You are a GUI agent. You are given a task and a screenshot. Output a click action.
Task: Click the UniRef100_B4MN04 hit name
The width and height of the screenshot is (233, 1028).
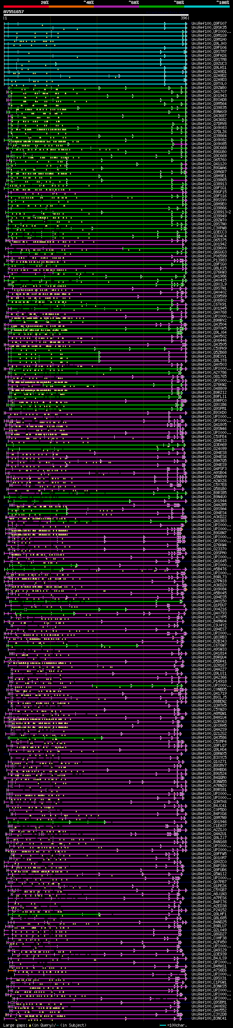[209, 621]
